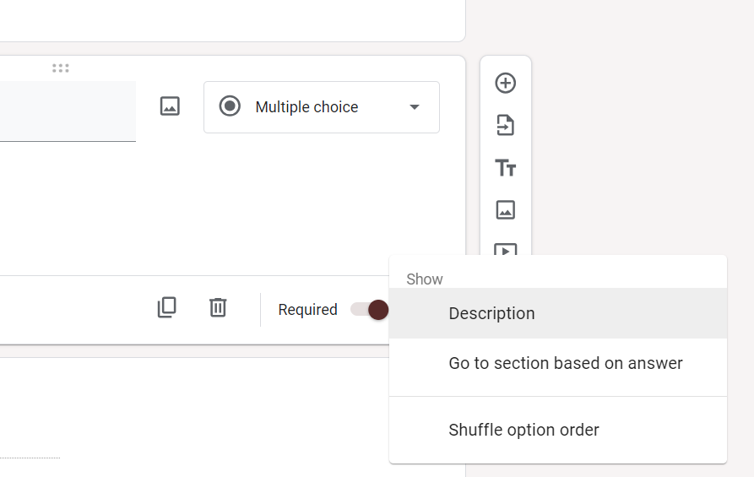The width and height of the screenshot is (754, 477).
Task: Click into the question title field
Action: (68, 111)
